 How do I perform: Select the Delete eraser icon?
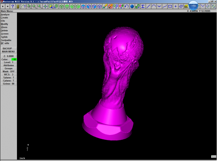click(105, 7)
